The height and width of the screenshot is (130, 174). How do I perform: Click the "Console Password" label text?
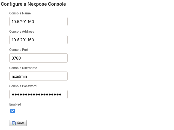point(23,86)
